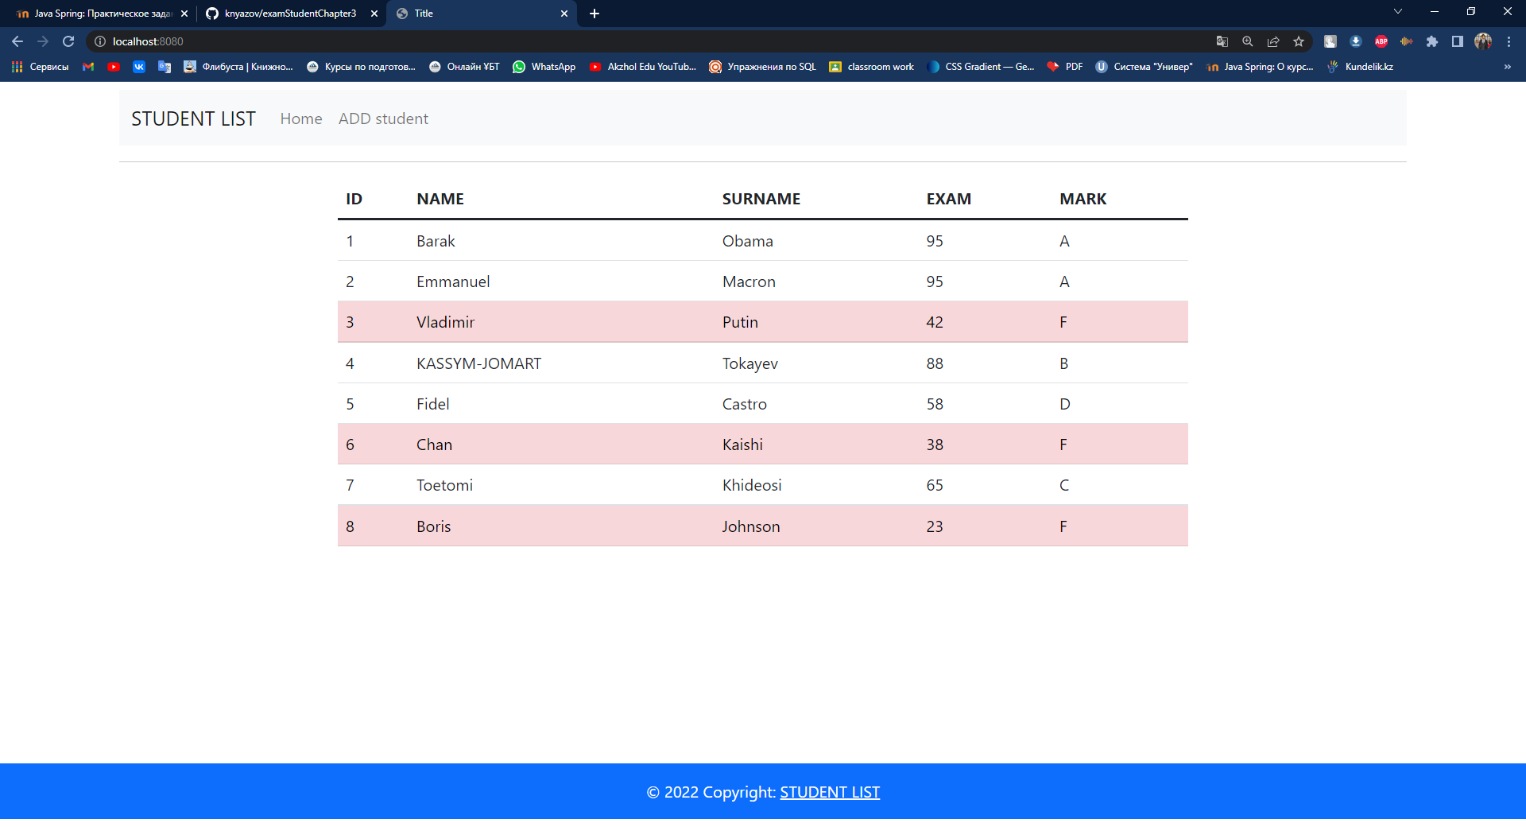1526x827 pixels.
Task: Open the classroom work bookmark
Action: coord(871,67)
